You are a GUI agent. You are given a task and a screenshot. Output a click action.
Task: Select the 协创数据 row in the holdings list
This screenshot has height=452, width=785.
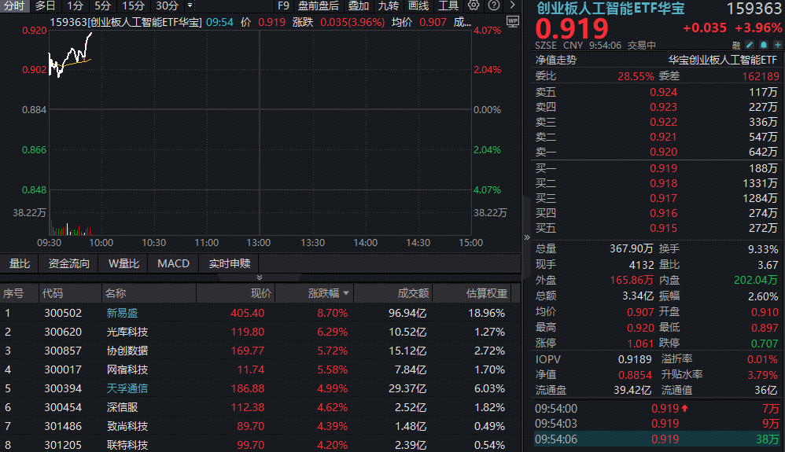pos(127,351)
